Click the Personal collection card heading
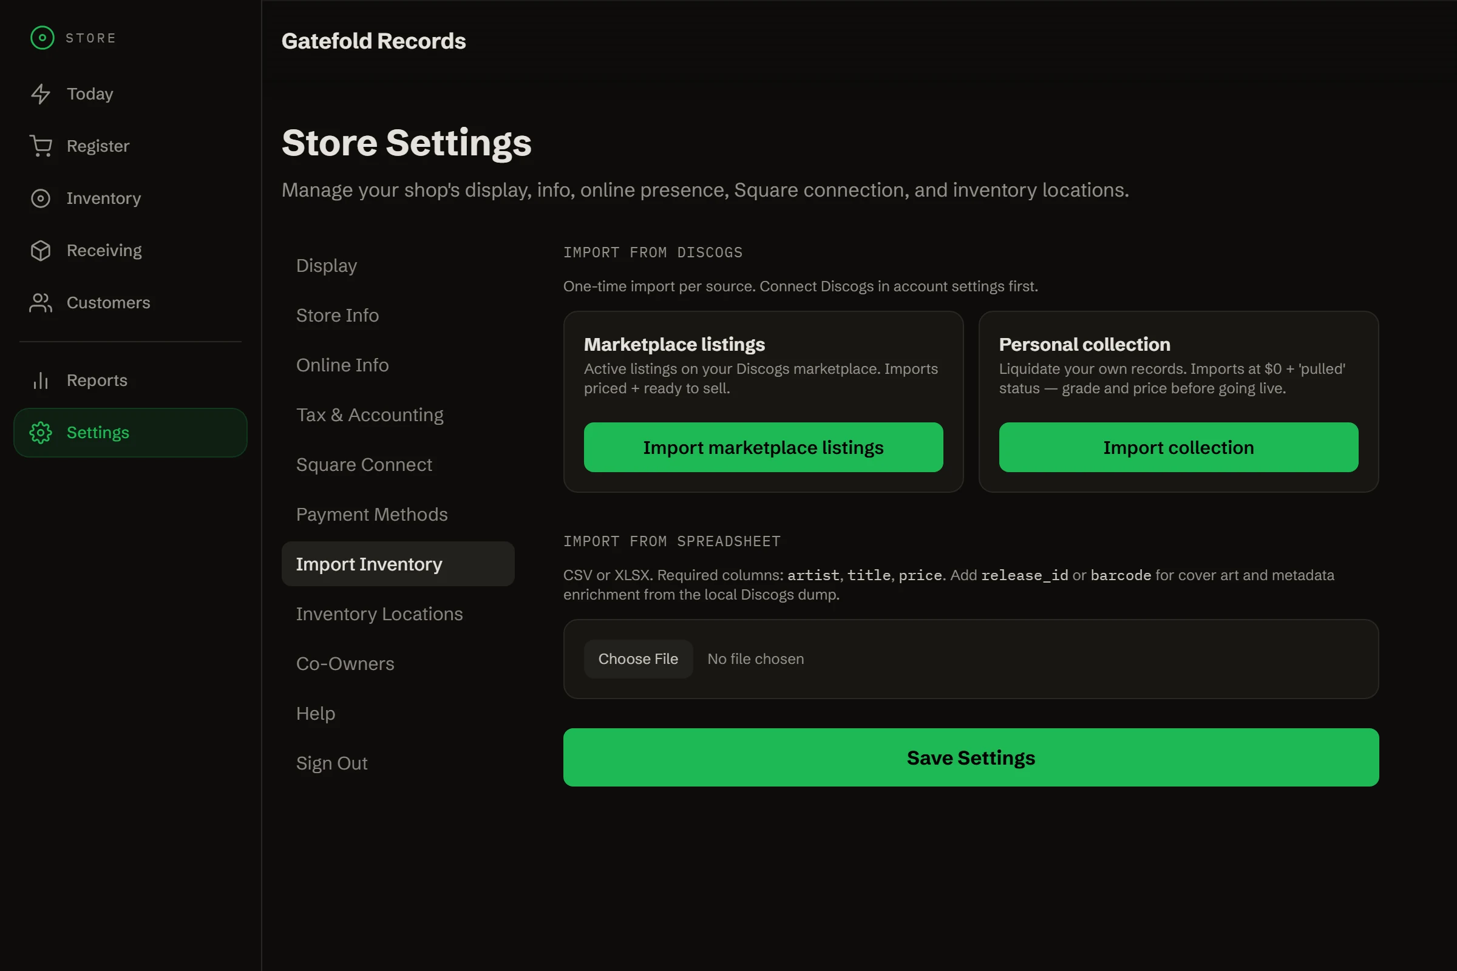Screen dimensions: 1457x971 (x=1085, y=344)
